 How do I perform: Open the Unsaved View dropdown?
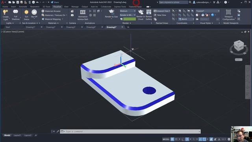162,11
